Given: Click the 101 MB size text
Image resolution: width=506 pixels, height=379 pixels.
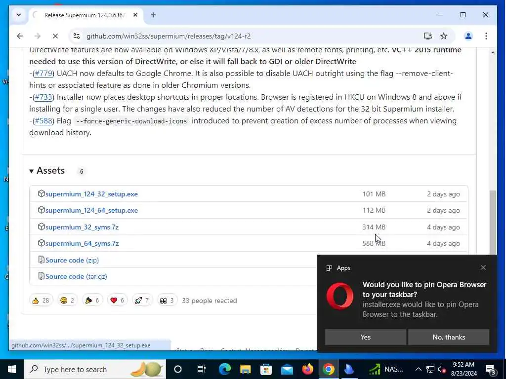Looking at the screenshot, I should pos(374,194).
